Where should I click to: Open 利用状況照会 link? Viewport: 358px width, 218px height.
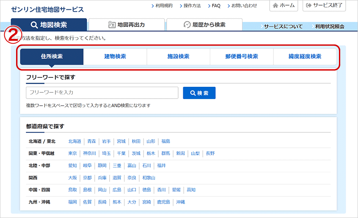(x=329, y=27)
